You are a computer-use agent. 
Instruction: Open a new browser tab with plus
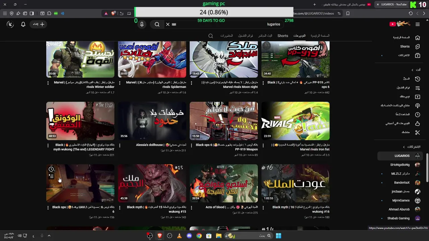[x=314, y=4]
